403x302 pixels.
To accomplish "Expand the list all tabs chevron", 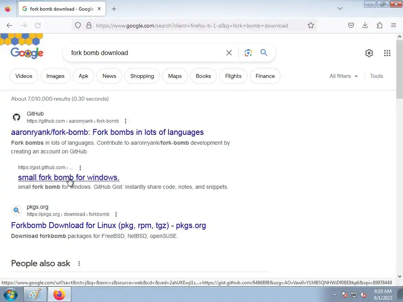I will [x=340, y=9].
